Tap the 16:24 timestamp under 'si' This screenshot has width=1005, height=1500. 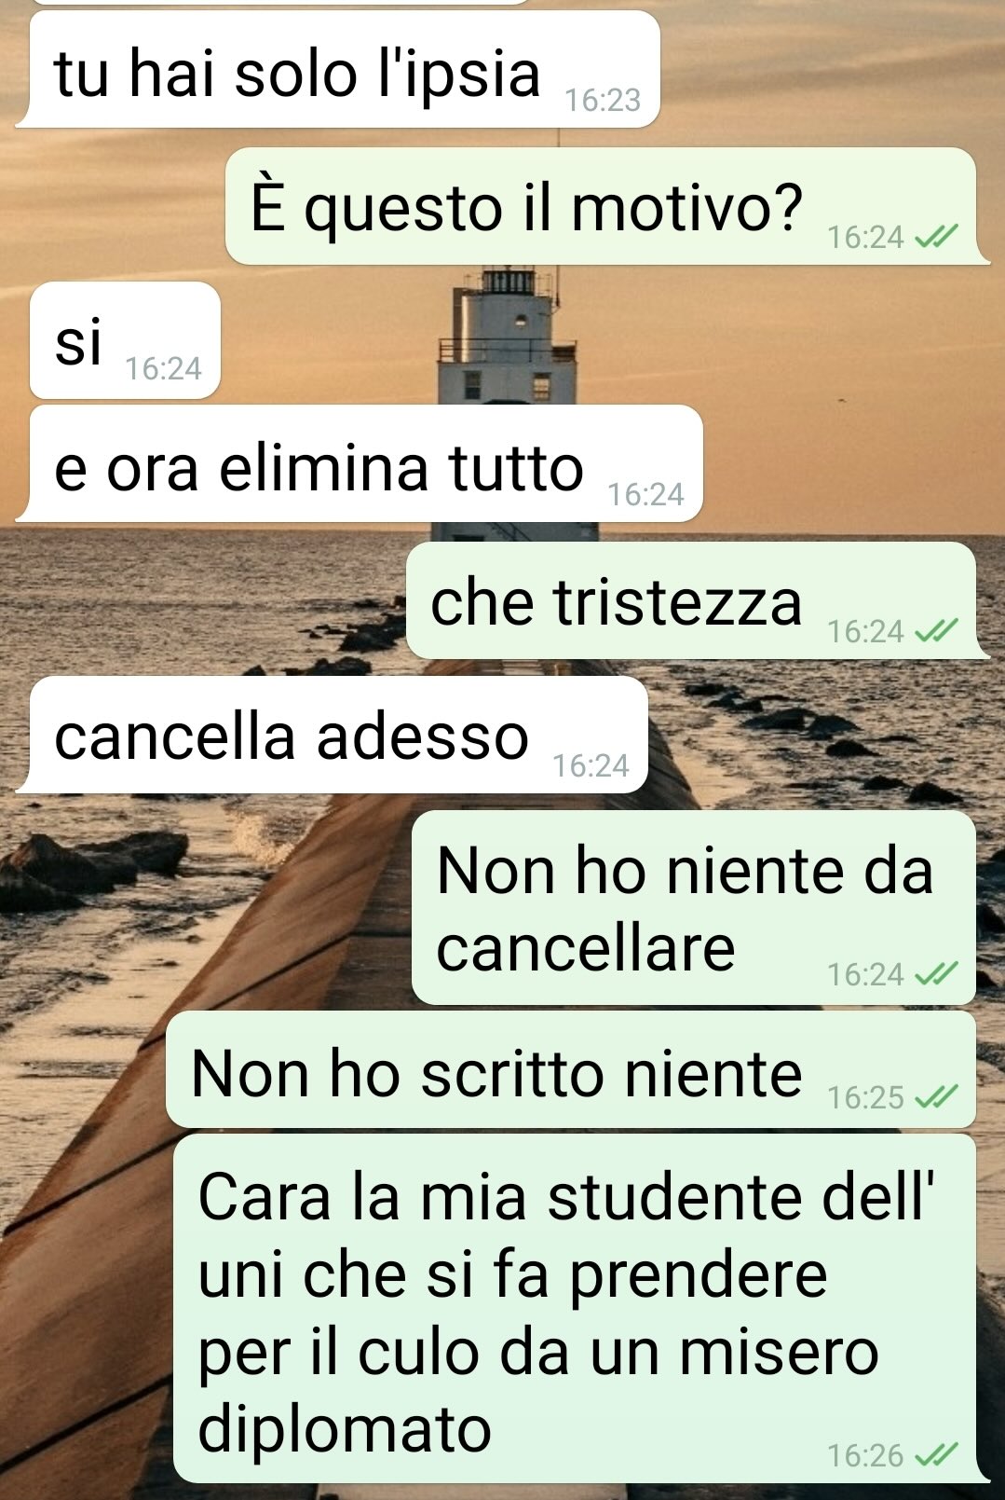point(163,369)
